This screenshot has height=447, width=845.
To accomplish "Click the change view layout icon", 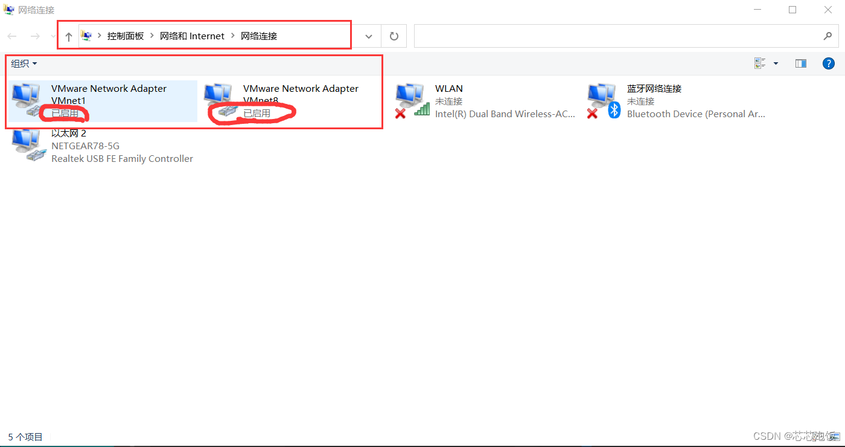I will 760,63.
